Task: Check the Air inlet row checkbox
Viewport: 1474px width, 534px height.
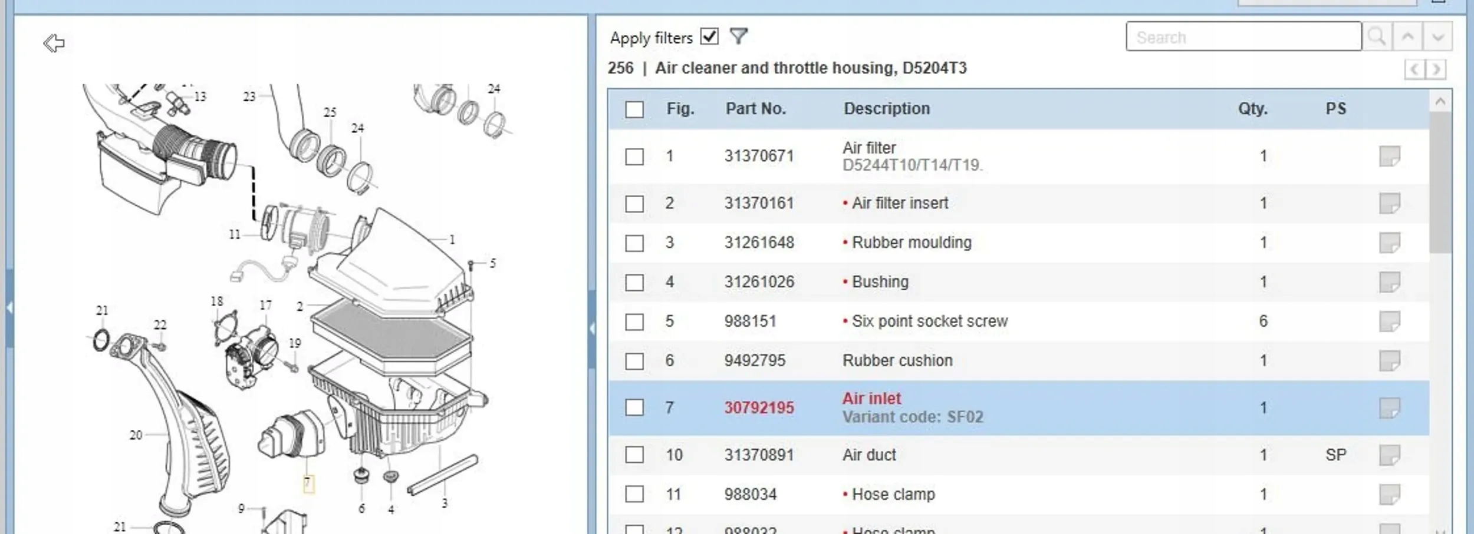Action: click(x=634, y=407)
